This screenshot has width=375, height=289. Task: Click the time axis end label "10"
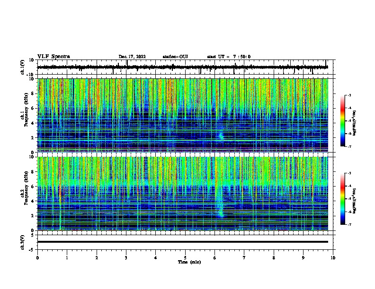tap(333, 258)
